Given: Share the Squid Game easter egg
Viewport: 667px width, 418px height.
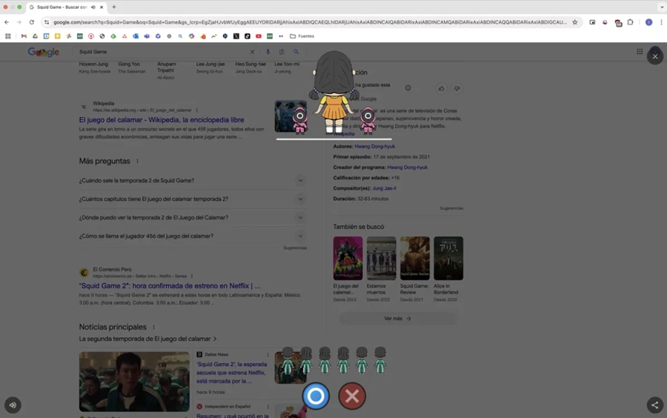Looking at the screenshot, I should coord(655,405).
